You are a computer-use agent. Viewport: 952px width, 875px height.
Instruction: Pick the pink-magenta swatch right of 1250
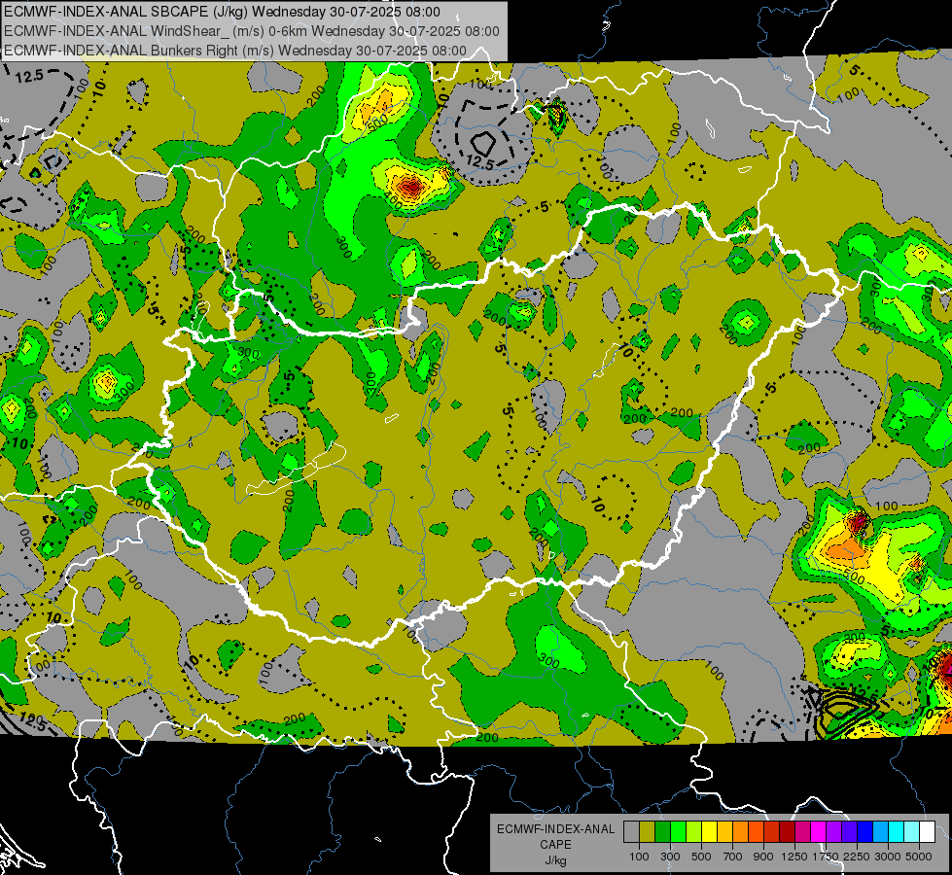(802, 831)
